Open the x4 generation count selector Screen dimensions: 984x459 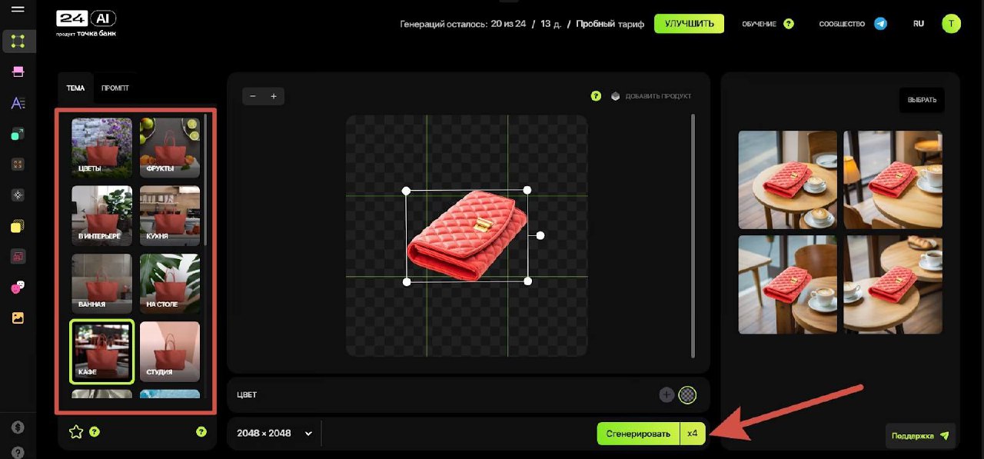pos(693,434)
